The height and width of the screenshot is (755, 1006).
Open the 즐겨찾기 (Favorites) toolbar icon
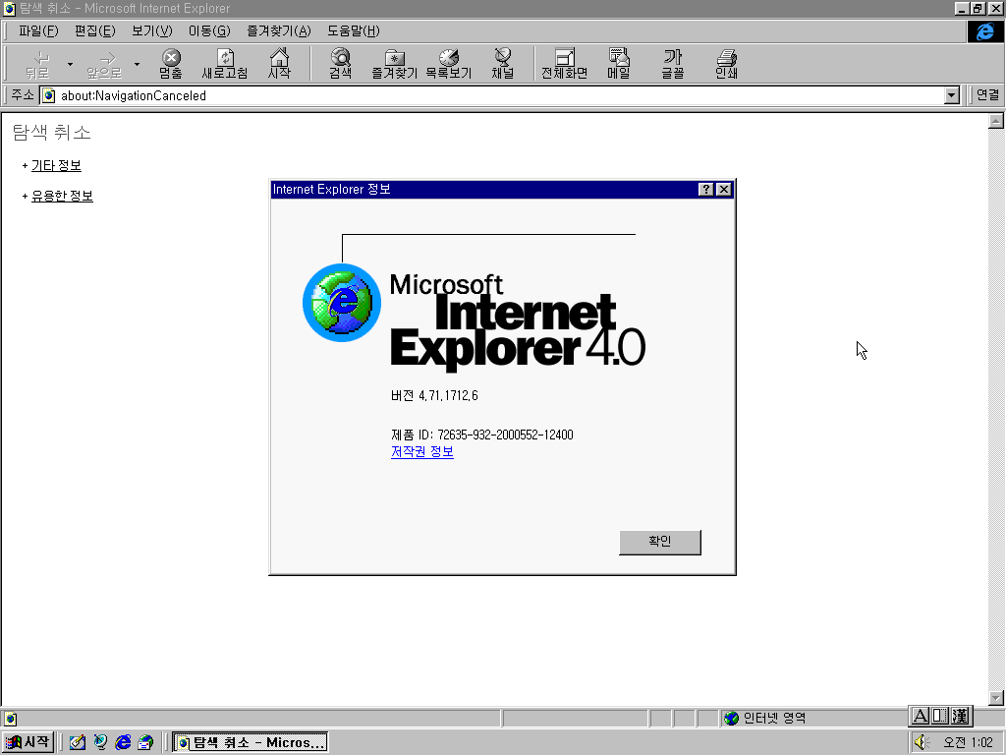[x=395, y=64]
